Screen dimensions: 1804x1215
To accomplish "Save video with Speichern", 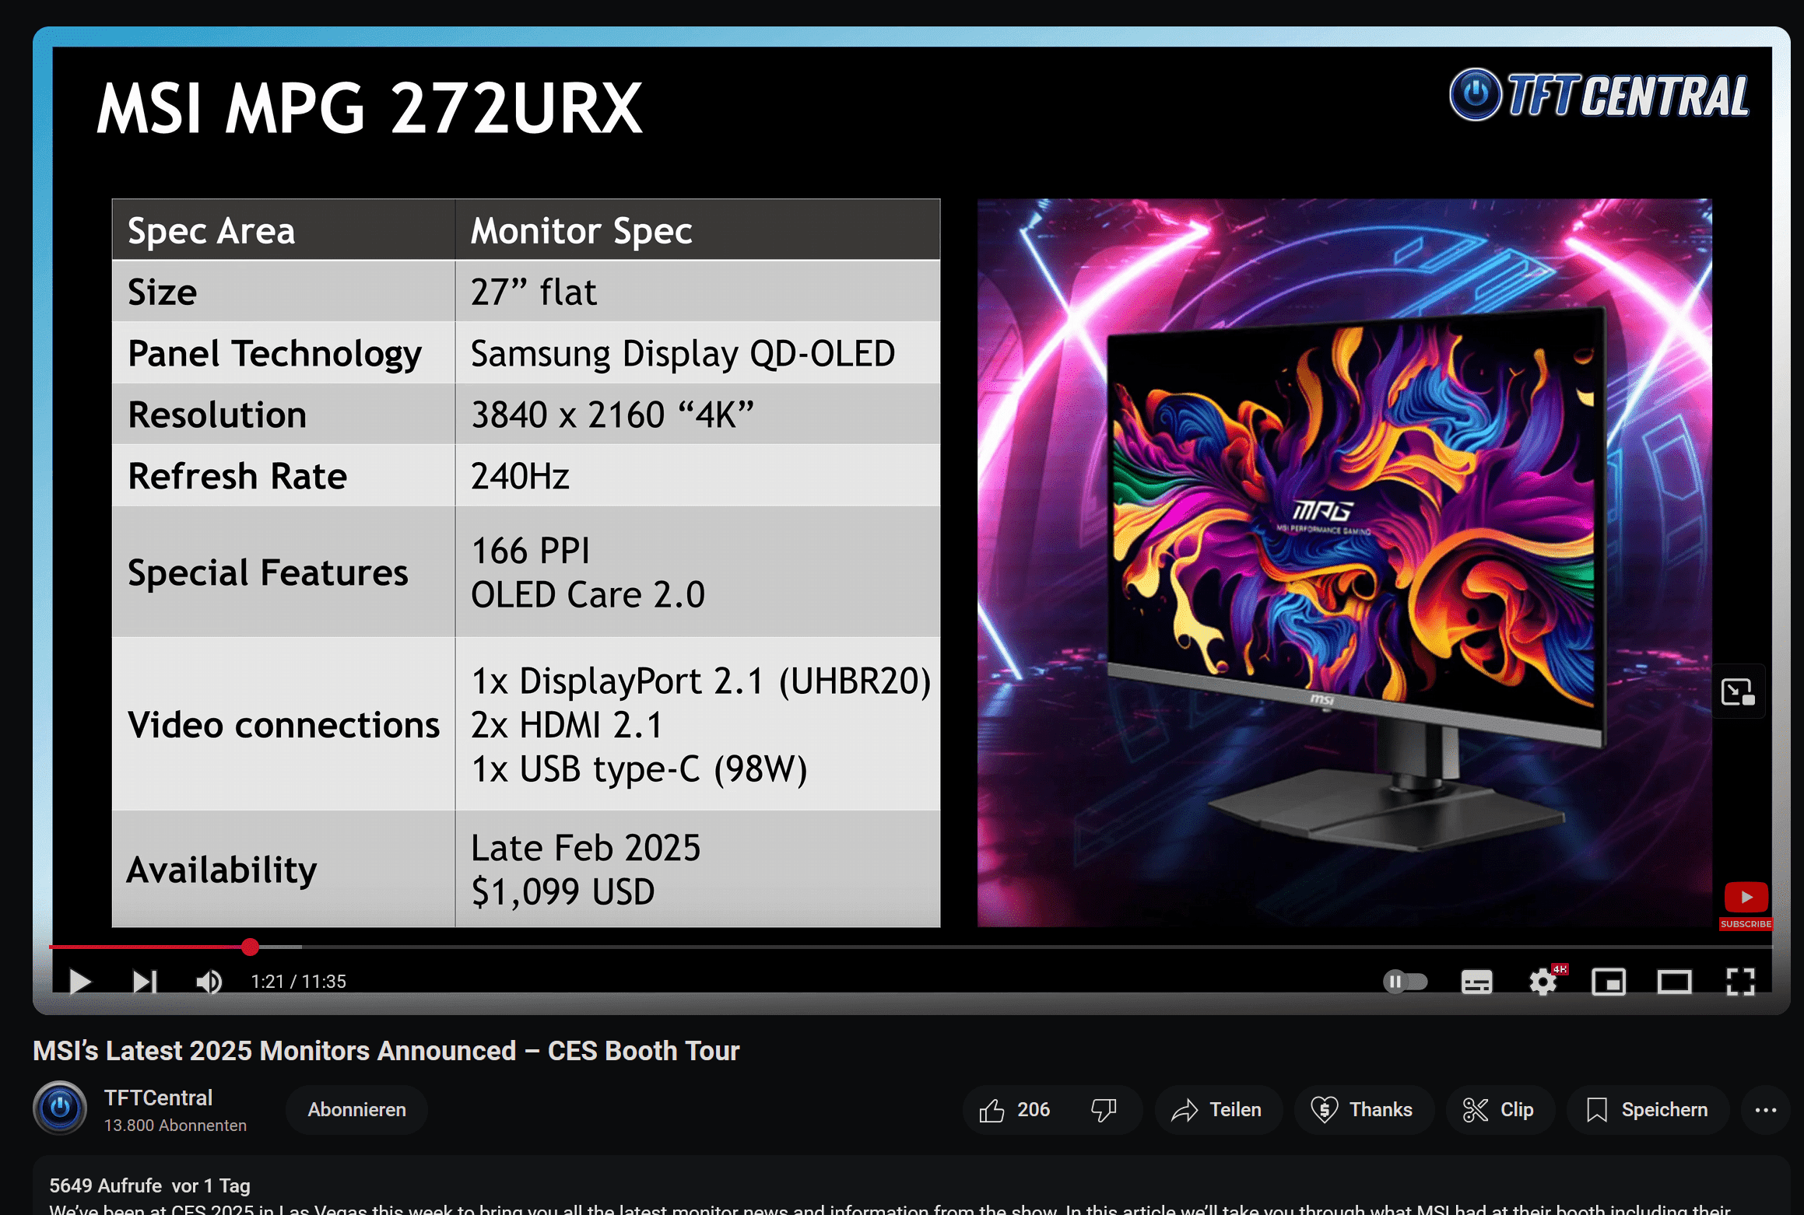I will pos(1648,1110).
